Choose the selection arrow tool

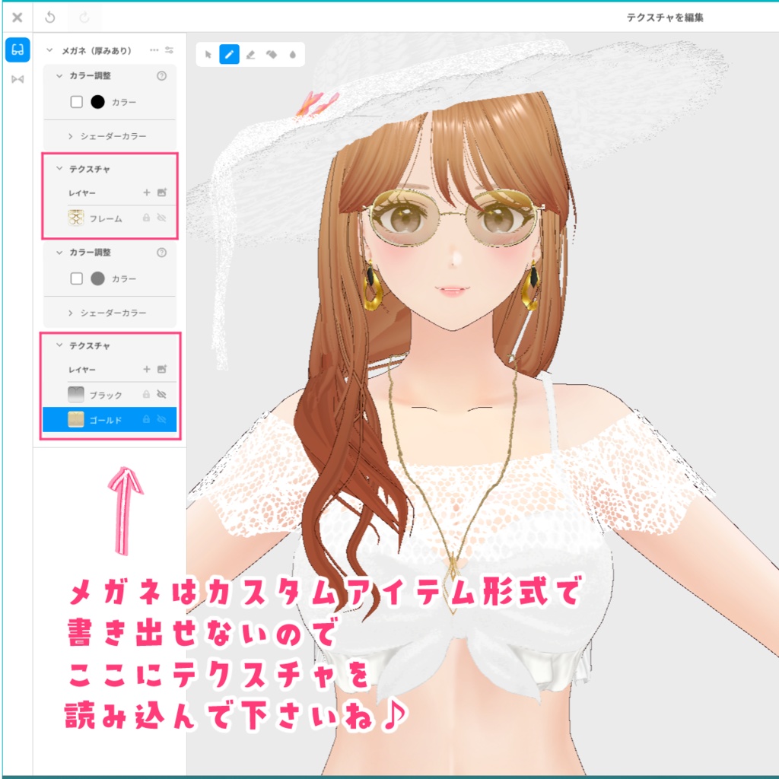tap(209, 54)
